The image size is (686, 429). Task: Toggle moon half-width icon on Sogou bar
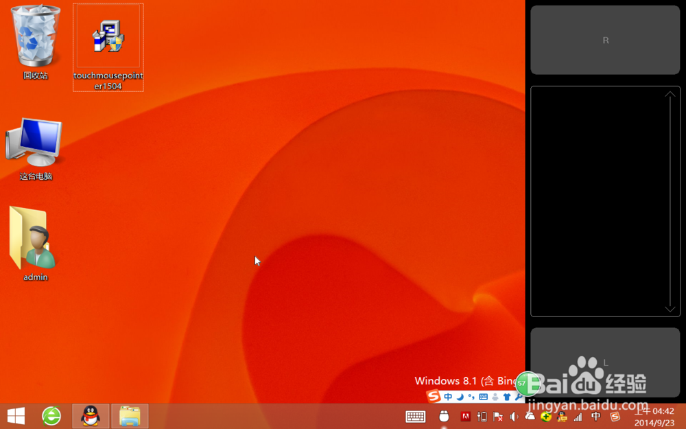tap(460, 397)
